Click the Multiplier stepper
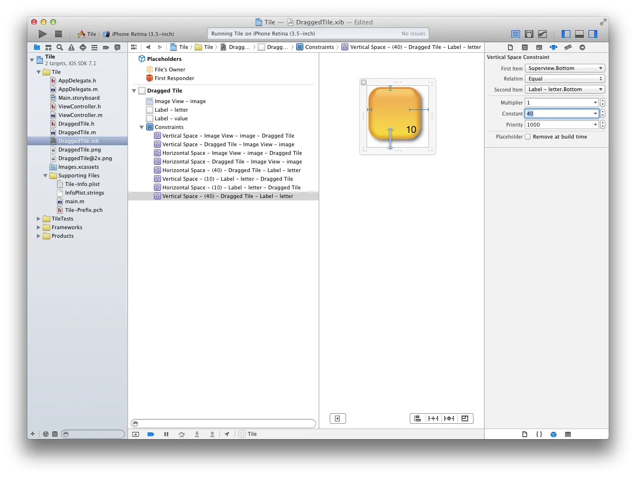636x477 pixels. pyautogui.click(x=602, y=103)
